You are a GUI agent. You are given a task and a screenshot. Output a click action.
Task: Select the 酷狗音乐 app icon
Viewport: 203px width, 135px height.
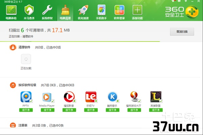(x=112, y=97)
